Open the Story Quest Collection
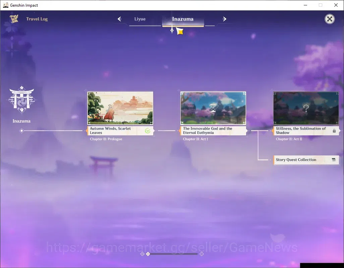 click(x=306, y=160)
